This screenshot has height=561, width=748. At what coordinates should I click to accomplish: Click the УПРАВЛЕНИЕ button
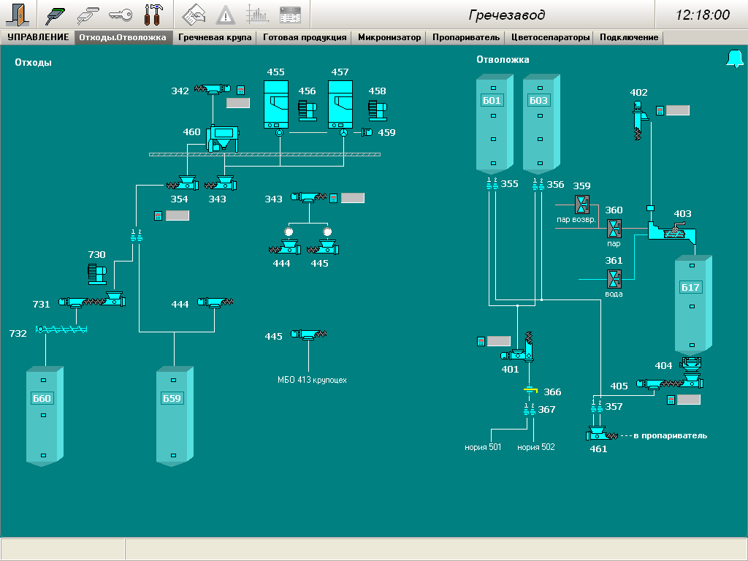point(38,37)
